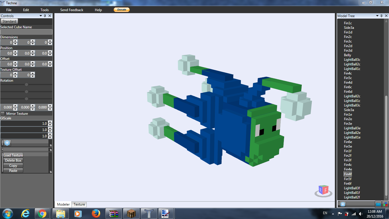Click the Selected Cube Name input field
The height and width of the screenshot is (219, 389).
pyautogui.click(x=26, y=31)
